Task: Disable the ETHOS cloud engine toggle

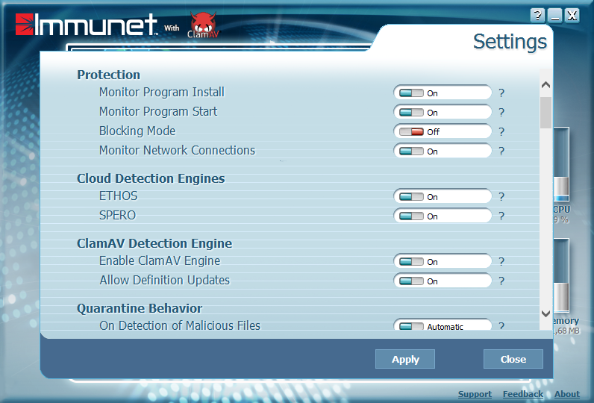Action: pyautogui.click(x=412, y=197)
